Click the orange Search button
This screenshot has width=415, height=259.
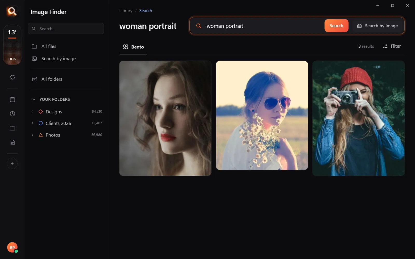[336, 26]
